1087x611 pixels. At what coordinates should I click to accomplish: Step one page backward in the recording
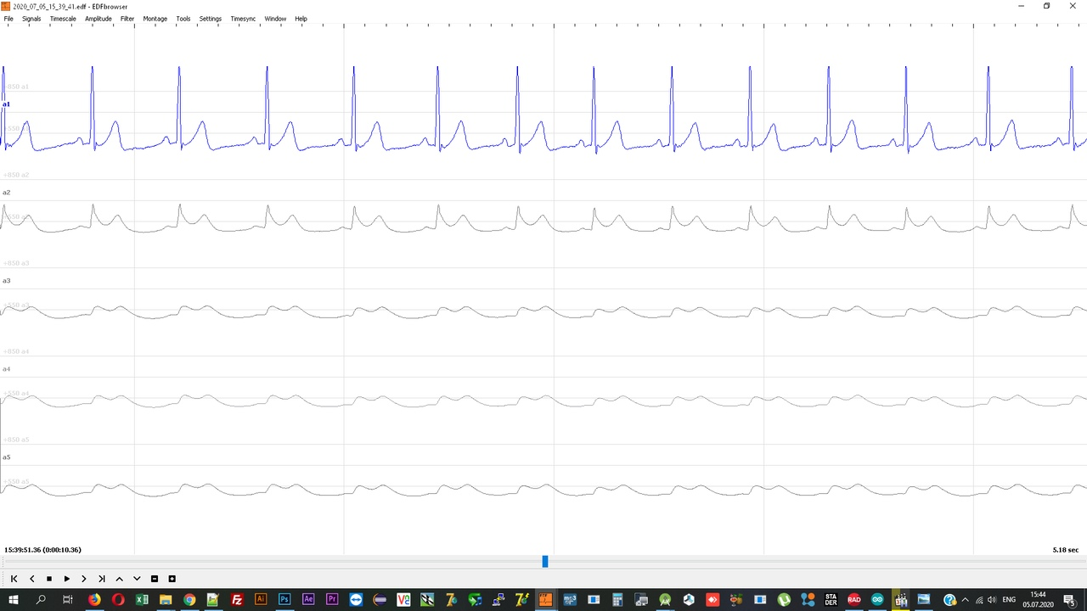pos(31,579)
